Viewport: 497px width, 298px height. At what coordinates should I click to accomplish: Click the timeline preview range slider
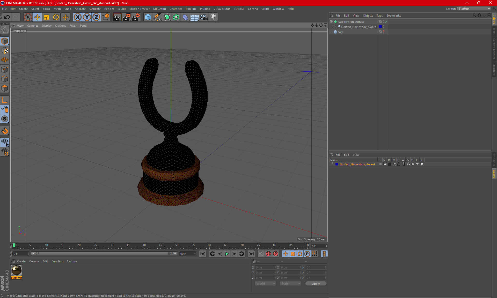tap(104, 254)
